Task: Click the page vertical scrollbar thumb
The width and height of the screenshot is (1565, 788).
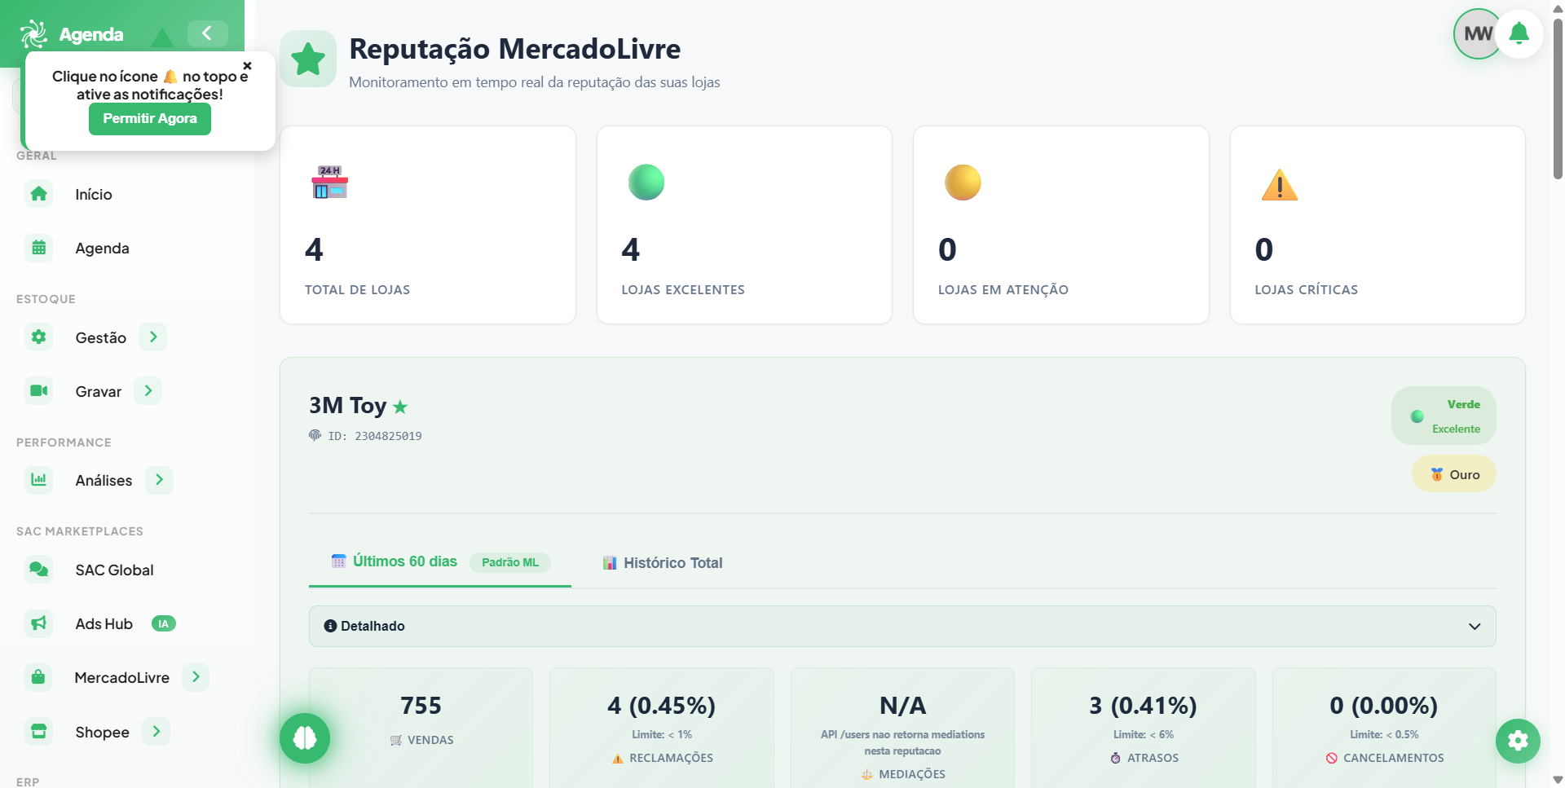Action: pyautogui.click(x=1558, y=98)
